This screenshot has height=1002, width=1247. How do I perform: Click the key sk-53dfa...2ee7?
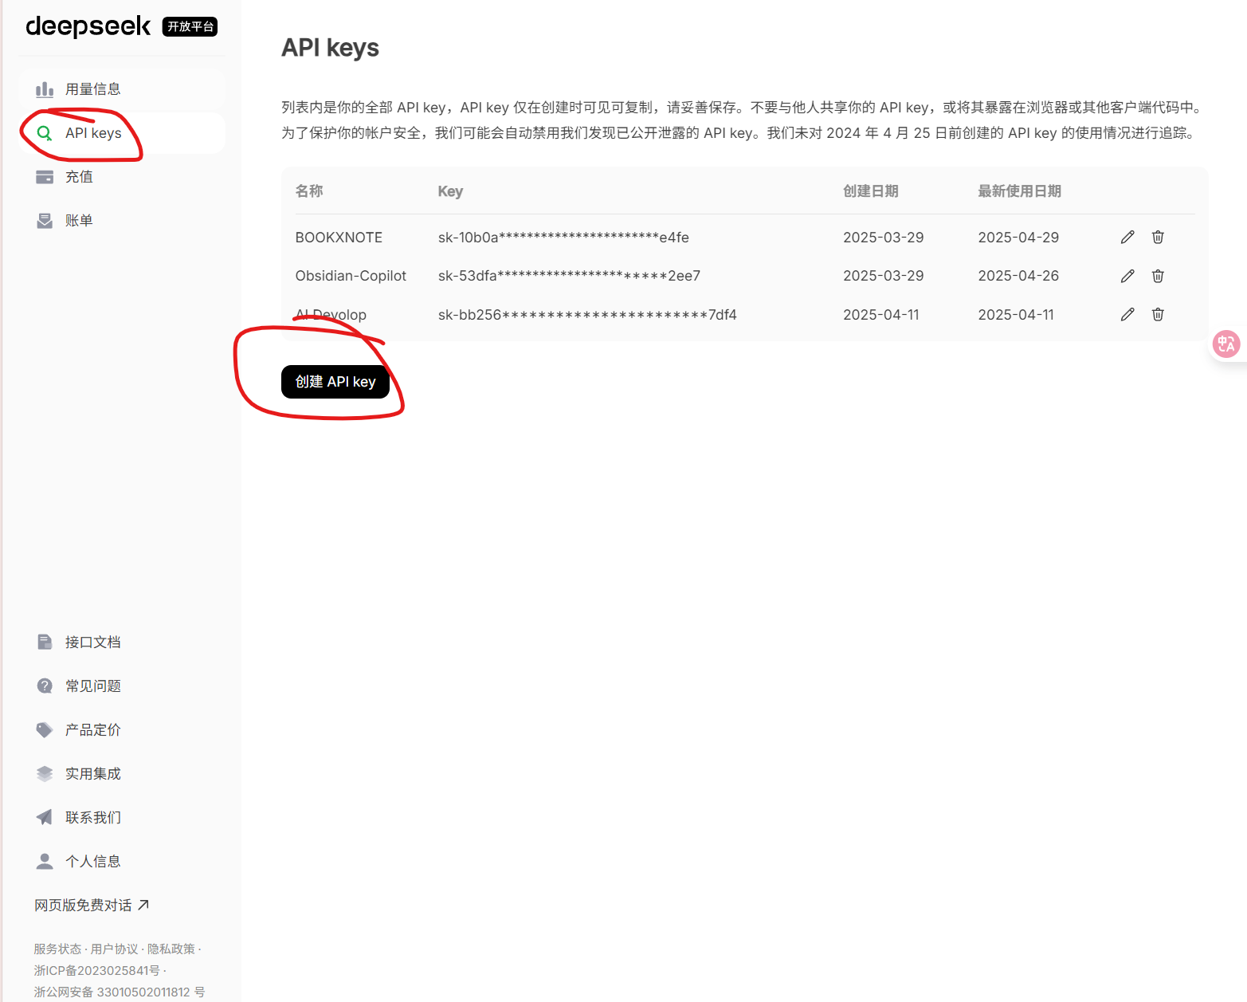[569, 276]
